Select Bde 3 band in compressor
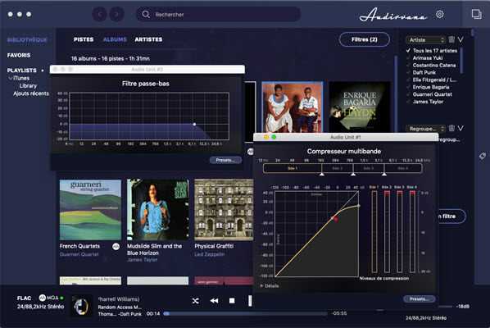490x328 pixels. [369, 168]
